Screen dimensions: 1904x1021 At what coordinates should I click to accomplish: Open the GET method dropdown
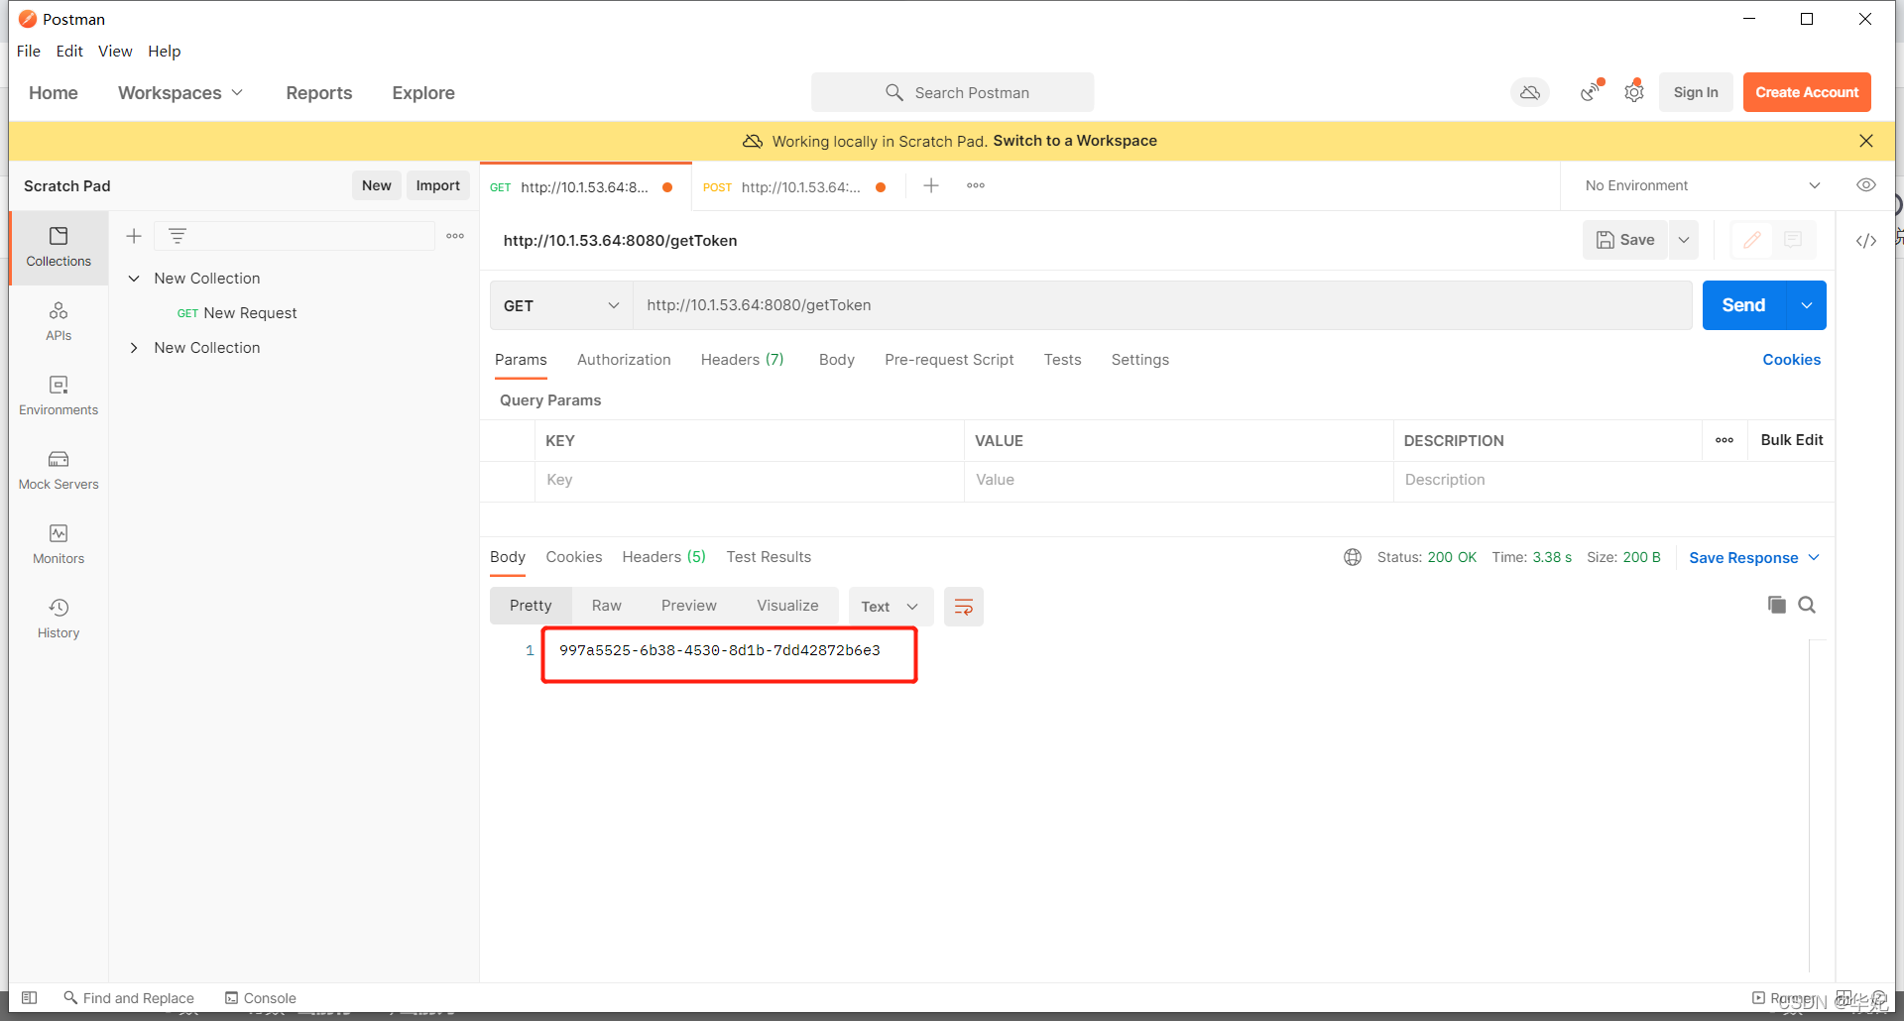point(561,305)
